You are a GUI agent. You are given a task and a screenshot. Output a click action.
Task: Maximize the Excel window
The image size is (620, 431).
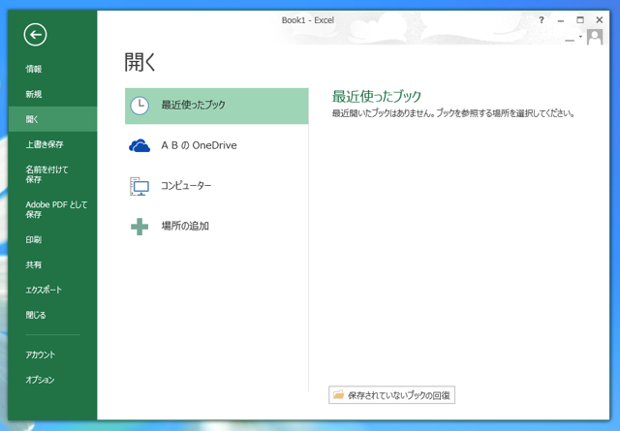coord(580,19)
